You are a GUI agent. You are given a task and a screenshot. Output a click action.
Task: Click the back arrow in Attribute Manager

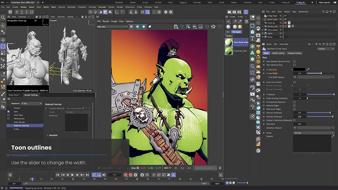(309, 44)
